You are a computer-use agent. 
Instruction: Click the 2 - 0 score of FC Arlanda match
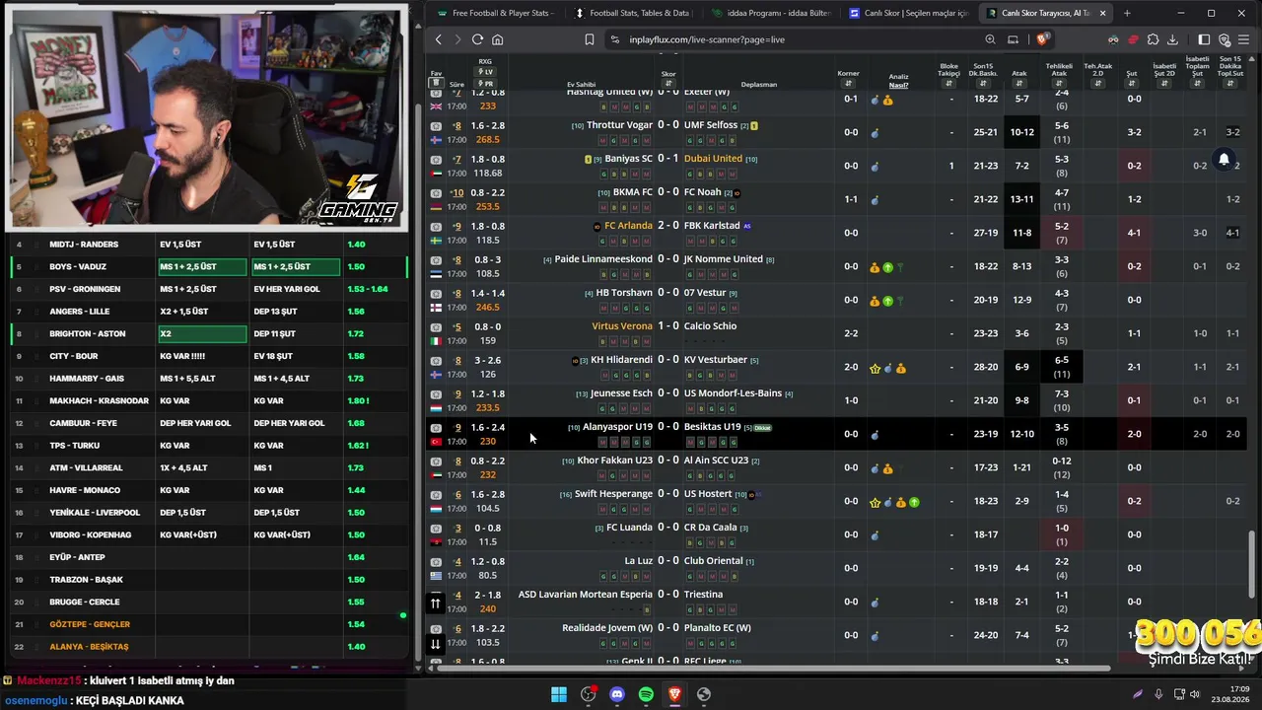(668, 226)
